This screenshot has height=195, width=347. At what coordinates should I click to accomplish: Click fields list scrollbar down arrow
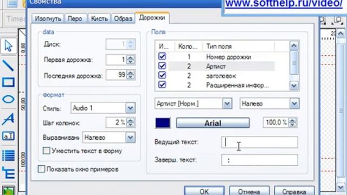(x=294, y=86)
